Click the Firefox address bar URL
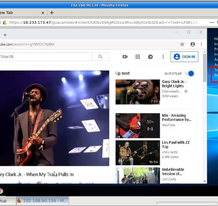This screenshot has height=206, width=218. [104, 22]
